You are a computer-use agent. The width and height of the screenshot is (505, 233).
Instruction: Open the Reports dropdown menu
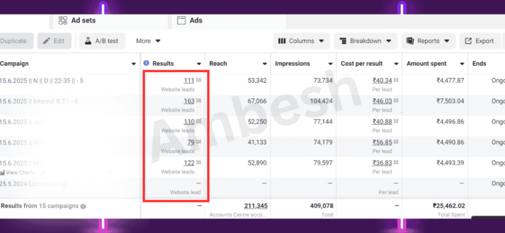point(428,41)
